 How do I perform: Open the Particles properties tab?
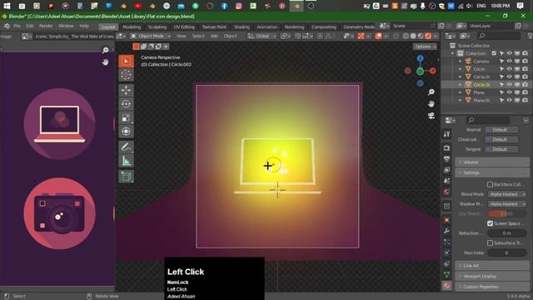446,242
